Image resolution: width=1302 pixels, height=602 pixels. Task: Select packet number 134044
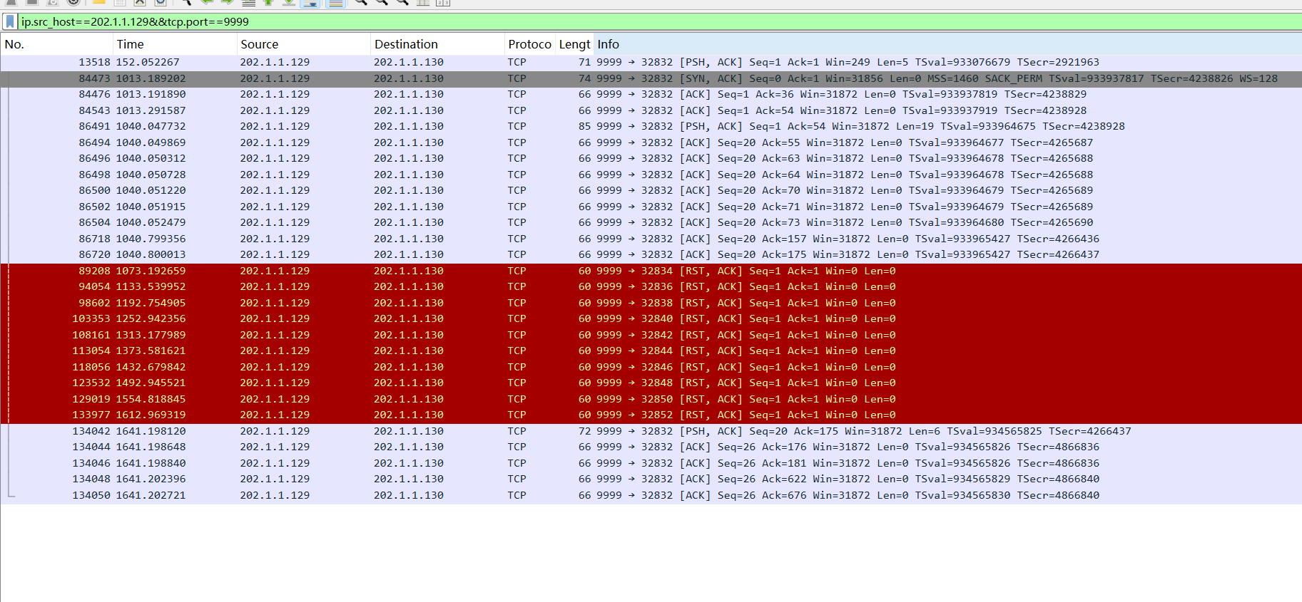click(651, 447)
